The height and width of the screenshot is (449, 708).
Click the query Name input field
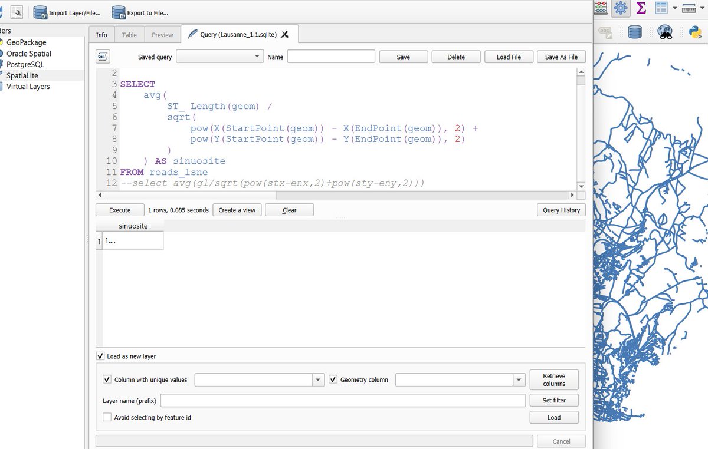(331, 57)
